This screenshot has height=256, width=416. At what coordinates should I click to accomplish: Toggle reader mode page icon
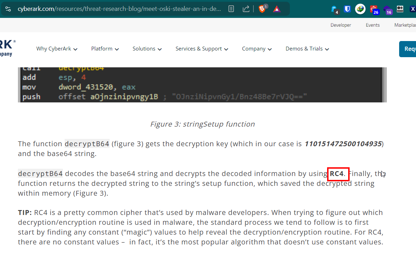pyautogui.click(x=231, y=9)
